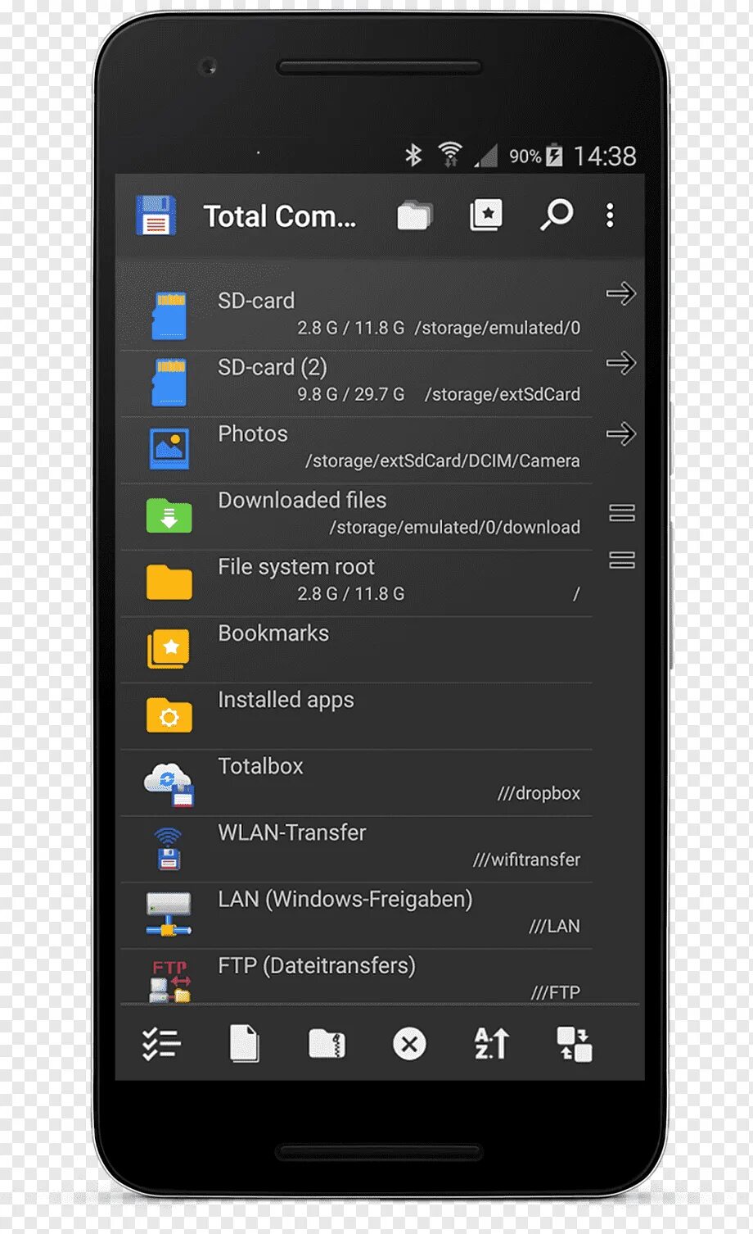This screenshot has width=753, height=1234.
Task: Tap the LAN network drive icon
Action: [x=169, y=914]
